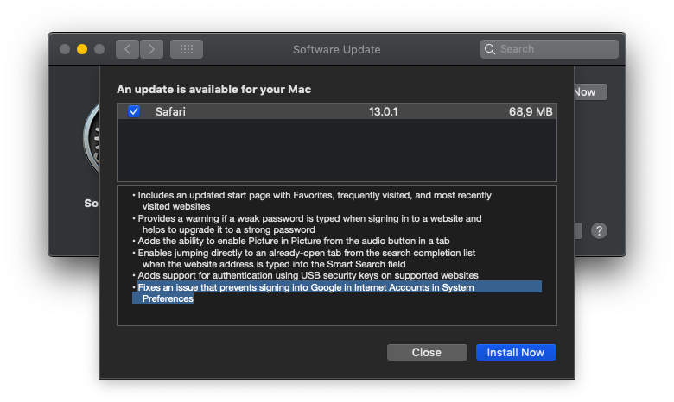Click the Software Update gear icon behind sheet
This screenshot has height=402, width=674.
[91, 138]
